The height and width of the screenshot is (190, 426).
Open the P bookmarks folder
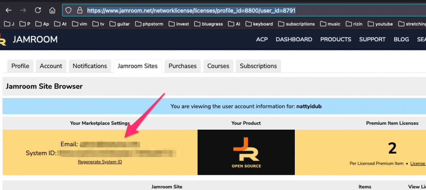coord(25,24)
